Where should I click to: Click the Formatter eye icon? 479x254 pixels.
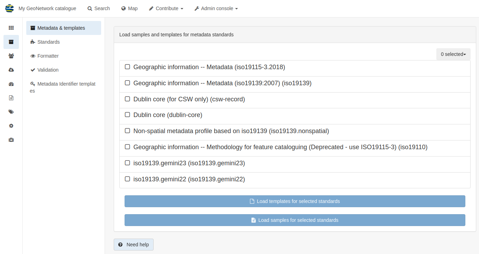[33, 56]
